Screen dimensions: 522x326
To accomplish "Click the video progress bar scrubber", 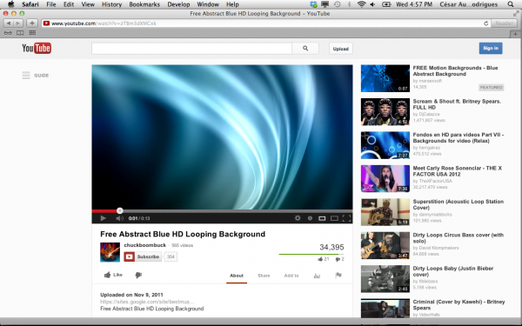I will click(x=120, y=210).
